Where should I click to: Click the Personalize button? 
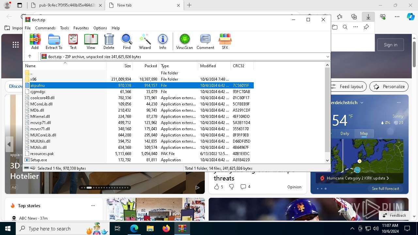[389, 86]
